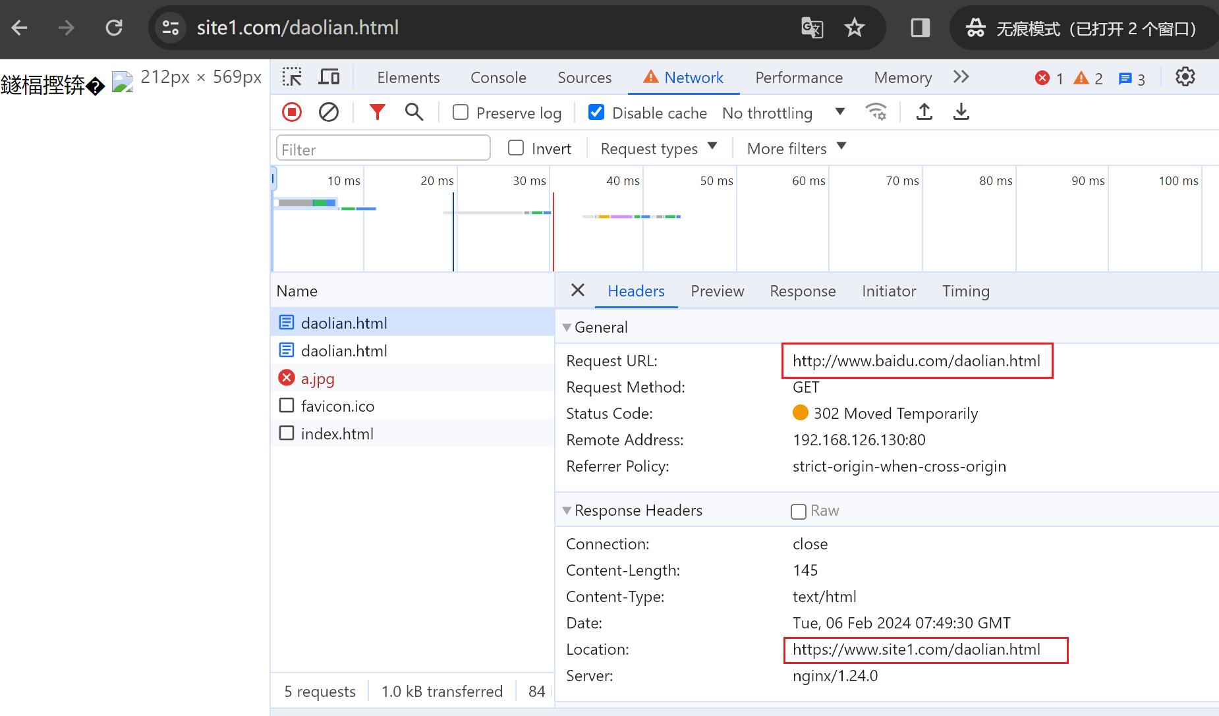
Task: Activate the inspect element picker tool
Action: coord(292,77)
